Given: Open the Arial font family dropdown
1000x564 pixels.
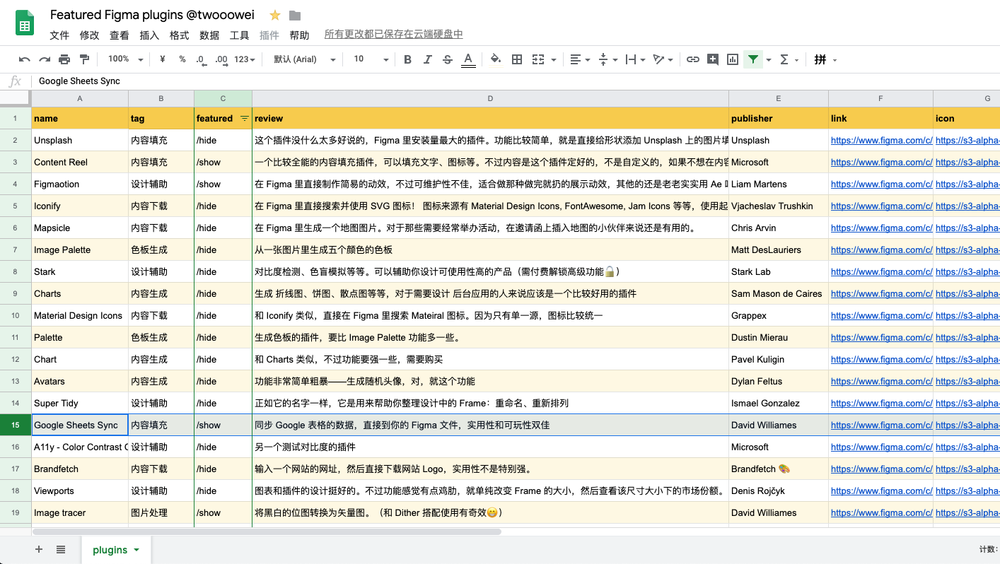Looking at the screenshot, I should pos(304,59).
